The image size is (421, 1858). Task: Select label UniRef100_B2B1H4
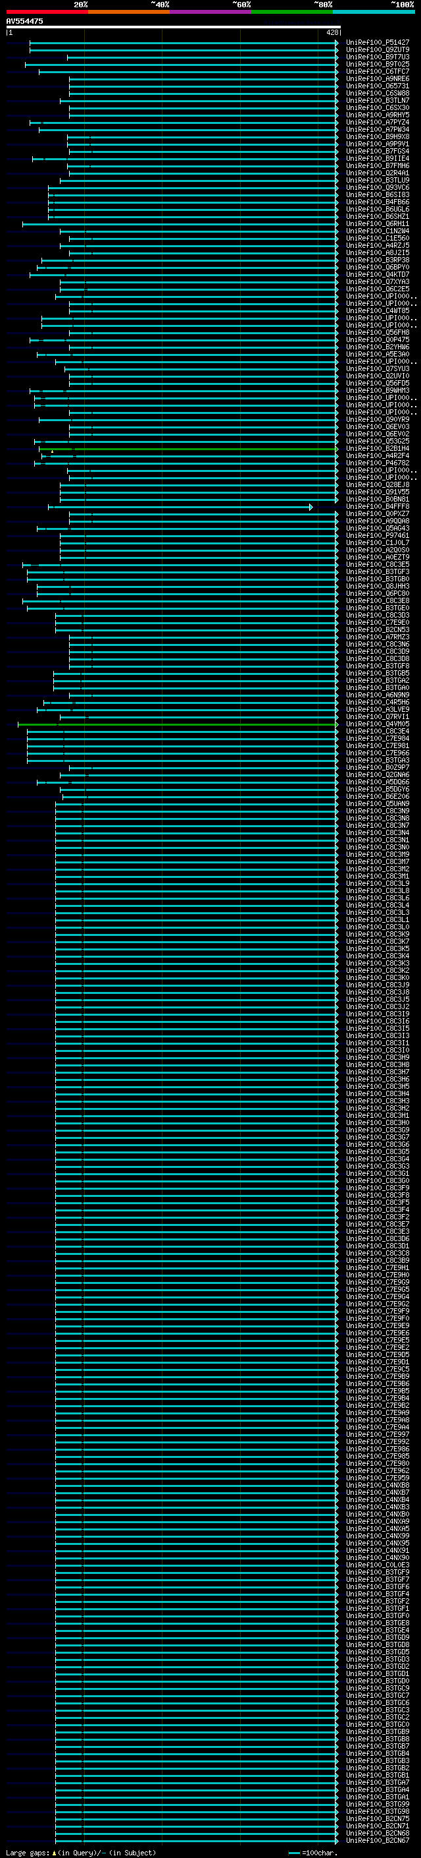click(x=377, y=449)
